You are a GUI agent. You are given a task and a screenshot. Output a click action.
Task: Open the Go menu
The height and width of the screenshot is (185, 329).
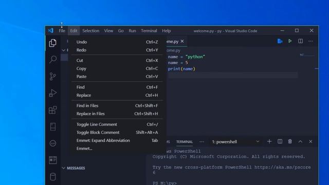121,31
